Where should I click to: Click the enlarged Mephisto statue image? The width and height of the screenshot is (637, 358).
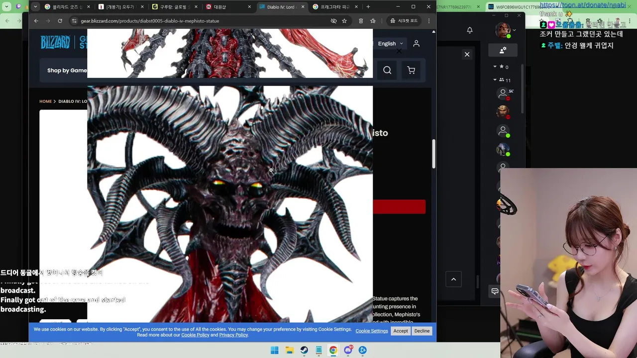coord(230,204)
